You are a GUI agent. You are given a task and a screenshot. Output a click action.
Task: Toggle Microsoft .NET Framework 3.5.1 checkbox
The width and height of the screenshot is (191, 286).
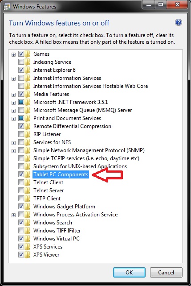click(x=21, y=102)
